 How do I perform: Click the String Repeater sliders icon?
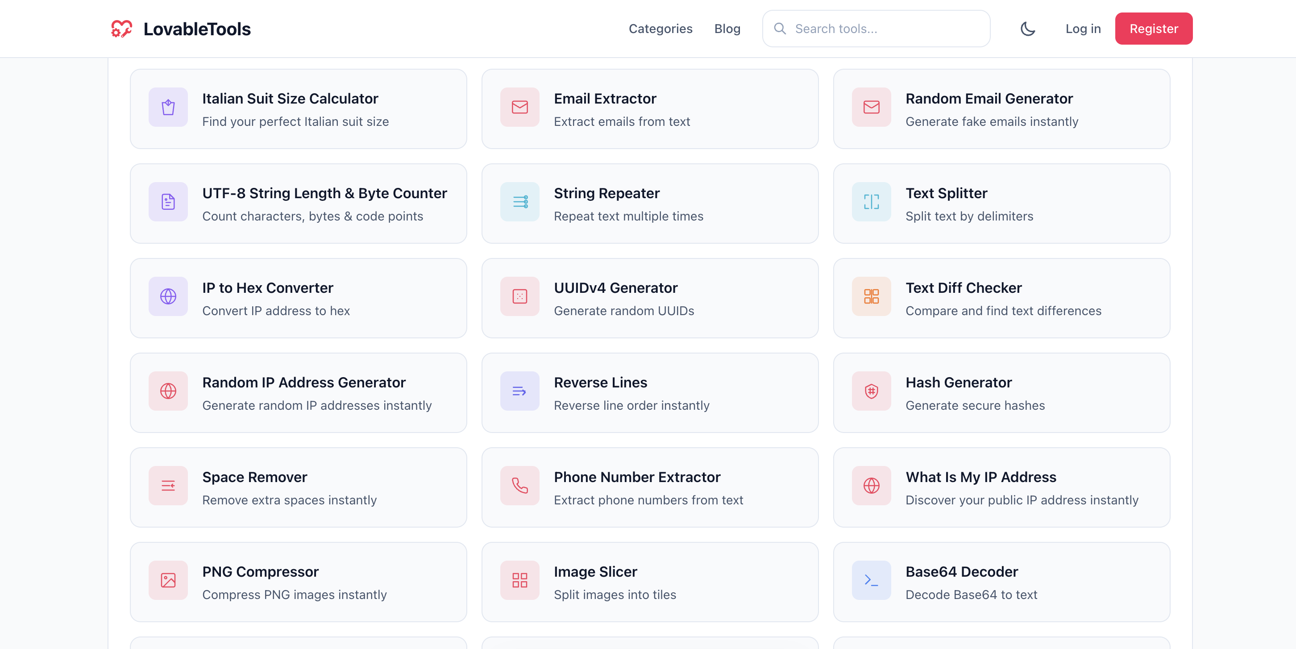pyautogui.click(x=520, y=202)
